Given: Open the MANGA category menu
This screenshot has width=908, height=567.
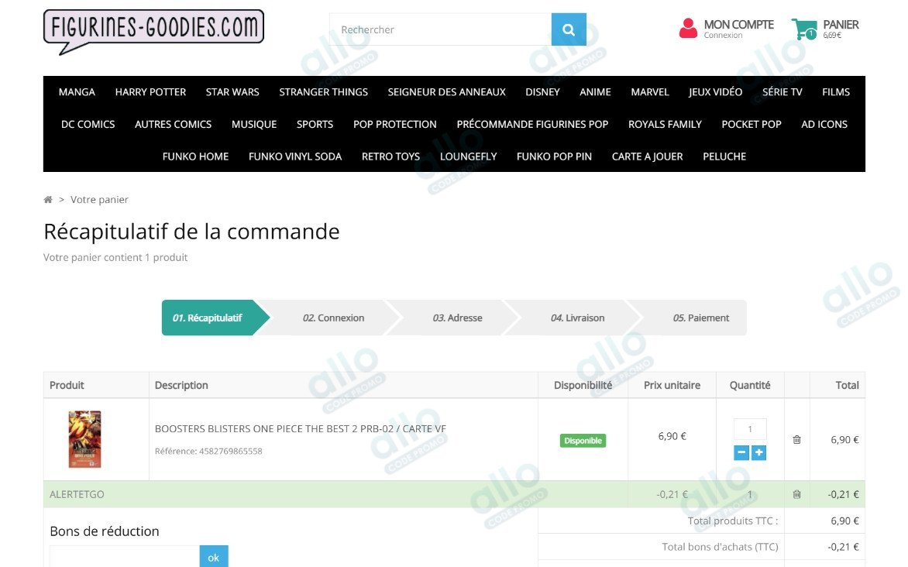Looking at the screenshot, I should tap(77, 92).
